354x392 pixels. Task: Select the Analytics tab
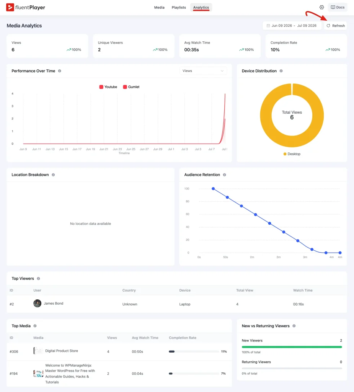[x=201, y=8]
